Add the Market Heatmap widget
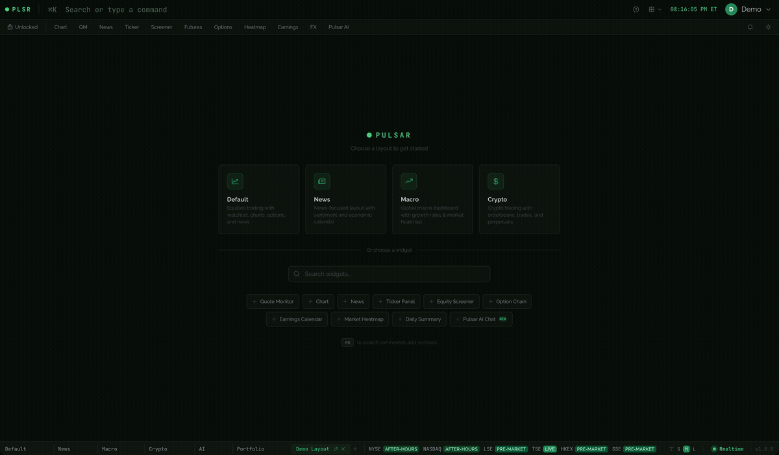Screen dimensions: 779x455 tap(360, 319)
